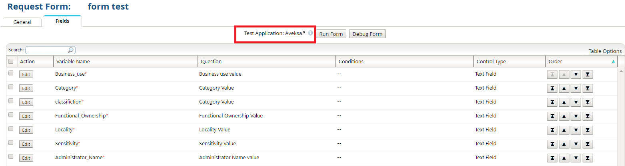Viewport: 625px width, 166px height.
Task: Move Locality row down one position
Action: coord(575,130)
